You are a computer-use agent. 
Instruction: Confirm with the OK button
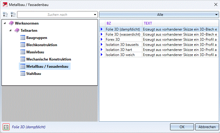[182, 127]
